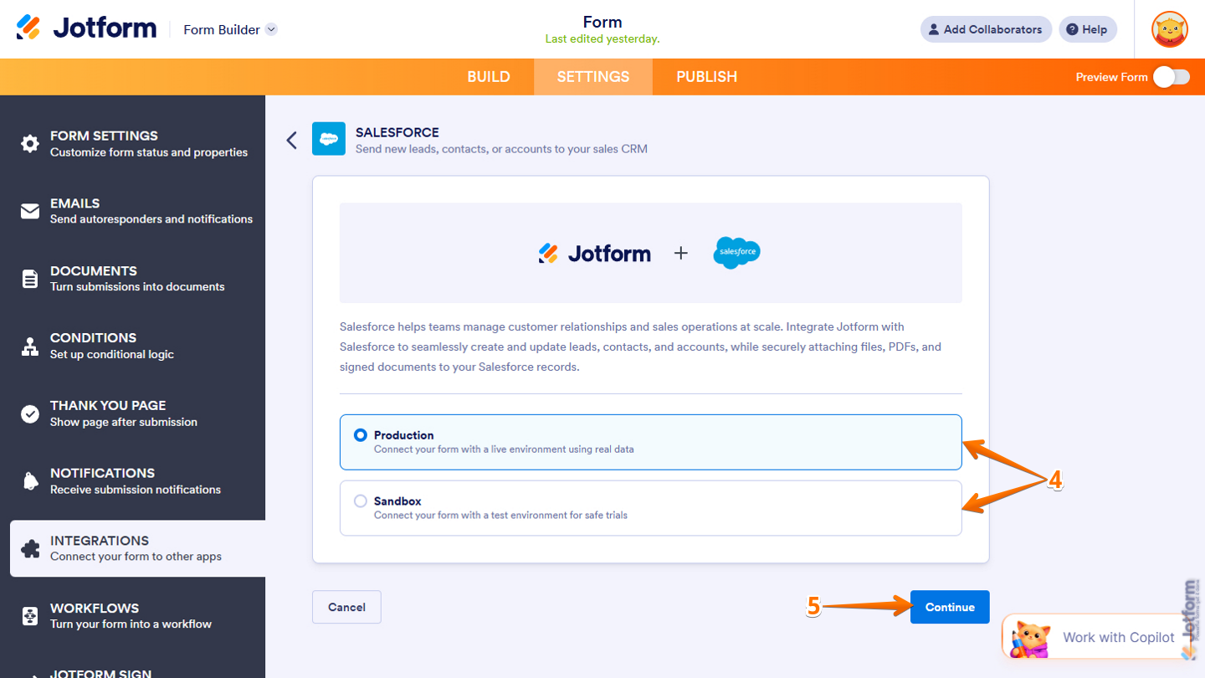Open the Documents panel icon
This screenshot has height=678, width=1205.
coord(30,278)
